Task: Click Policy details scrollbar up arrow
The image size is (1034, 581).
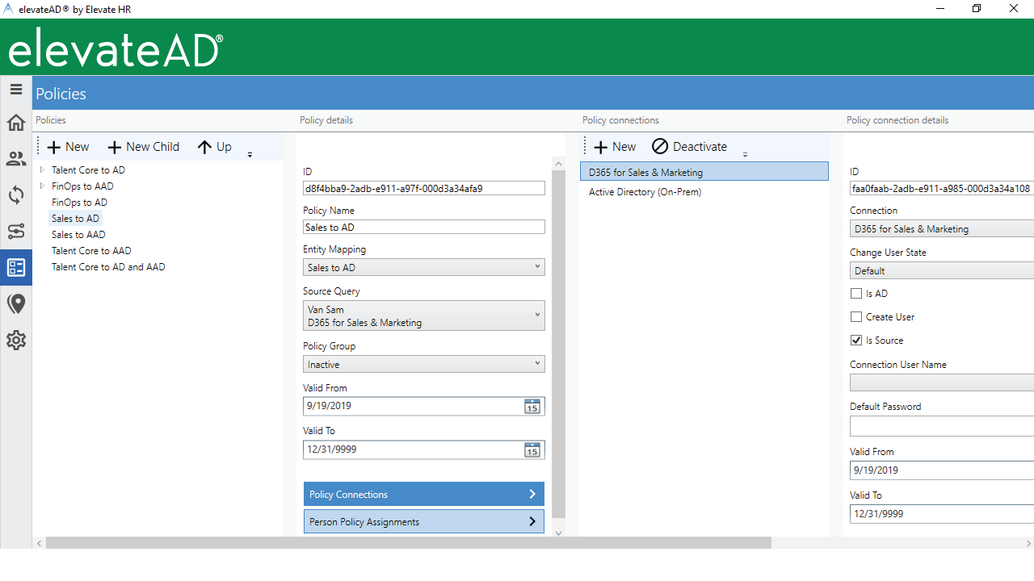Action: (559, 164)
